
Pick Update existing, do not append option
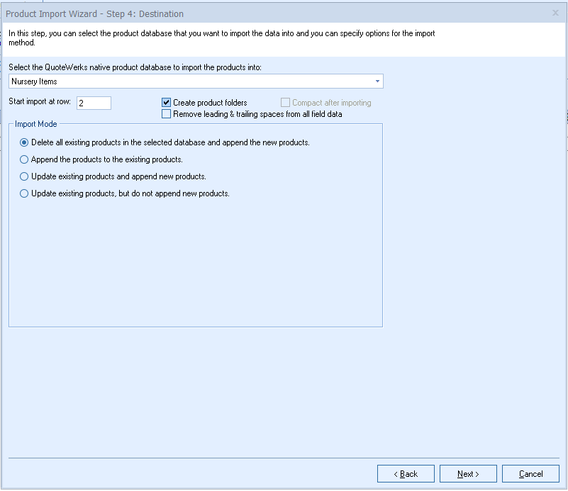pyautogui.click(x=25, y=193)
